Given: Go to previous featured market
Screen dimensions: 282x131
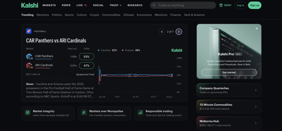Looking at the screenshot, I should pyautogui.click(x=162, y=32).
